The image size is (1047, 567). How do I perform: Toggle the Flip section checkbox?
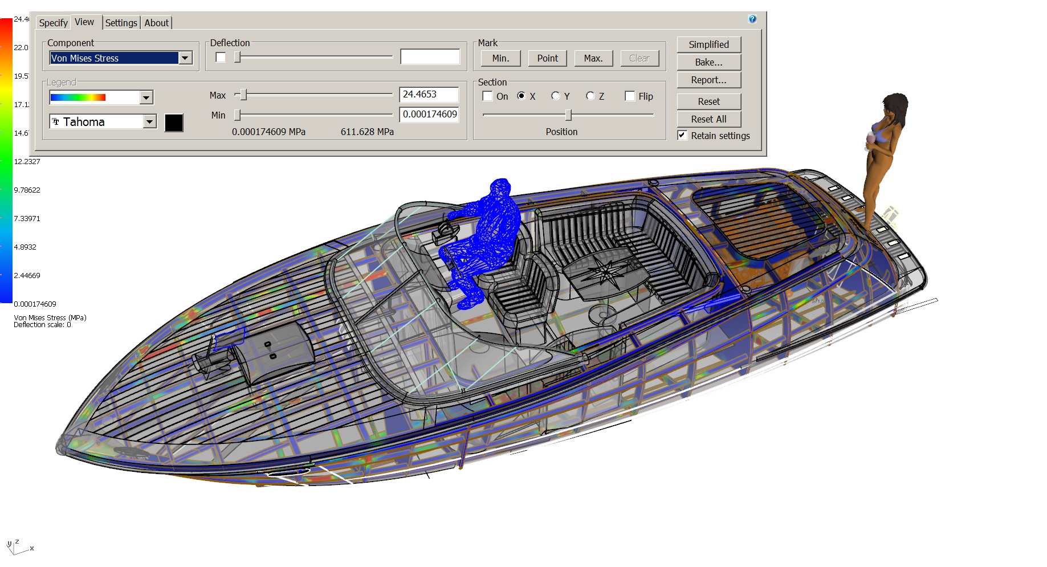630,96
